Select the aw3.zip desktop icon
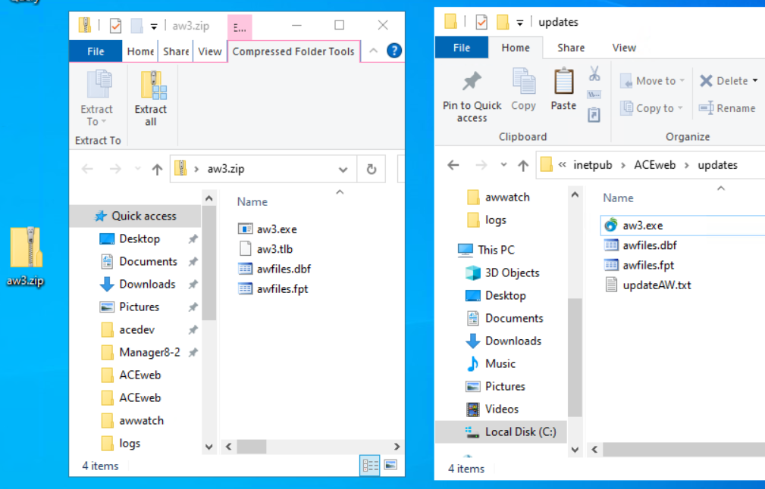The height and width of the screenshot is (489, 765). [x=26, y=256]
